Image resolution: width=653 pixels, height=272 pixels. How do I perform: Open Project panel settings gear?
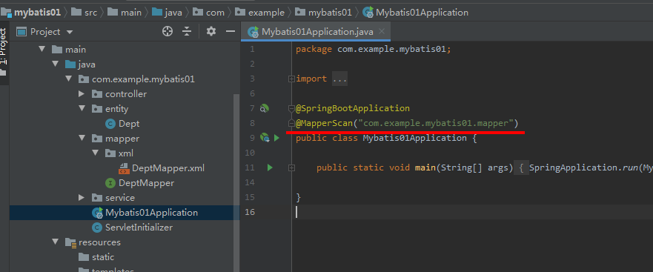[x=211, y=31]
